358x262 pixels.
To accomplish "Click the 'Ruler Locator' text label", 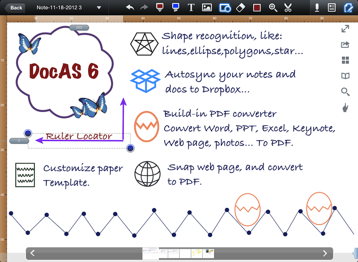I will tap(79, 136).
